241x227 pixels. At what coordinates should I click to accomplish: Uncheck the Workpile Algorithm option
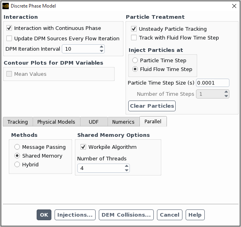coord(83,147)
